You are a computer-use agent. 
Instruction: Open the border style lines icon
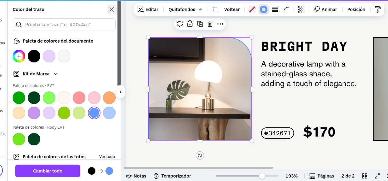click(x=275, y=9)
